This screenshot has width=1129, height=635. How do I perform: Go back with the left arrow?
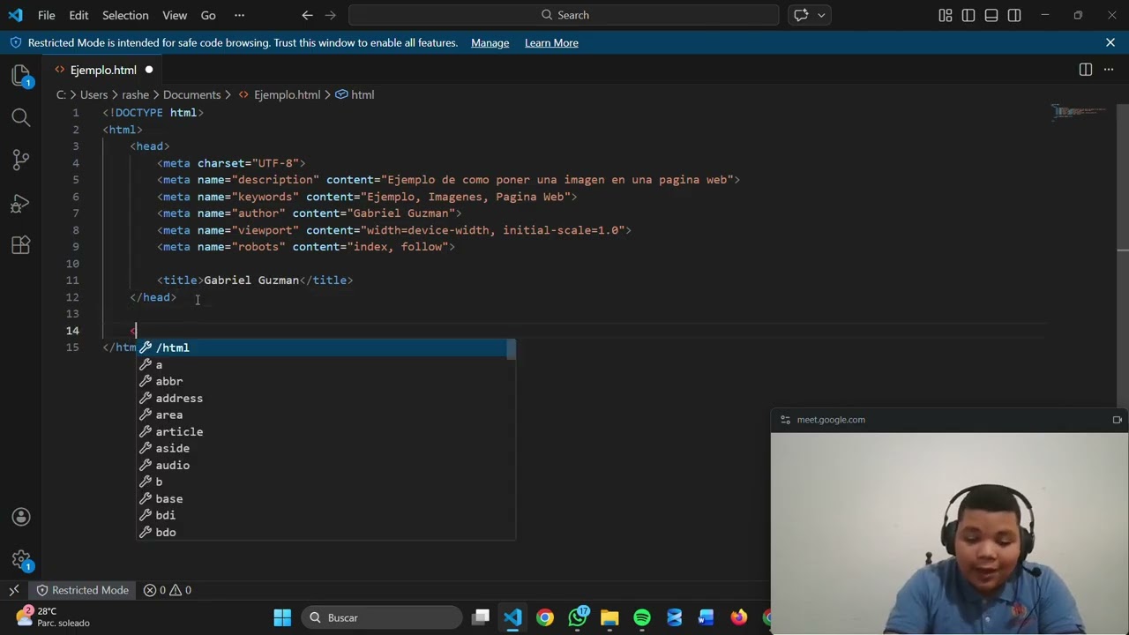[307, 15]
